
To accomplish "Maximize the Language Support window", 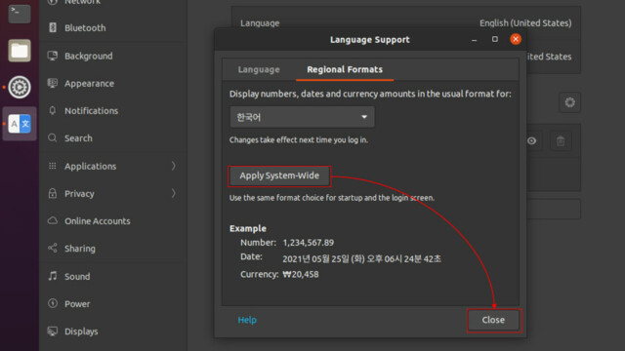I will pyautogui.click(x=495, y=39).
